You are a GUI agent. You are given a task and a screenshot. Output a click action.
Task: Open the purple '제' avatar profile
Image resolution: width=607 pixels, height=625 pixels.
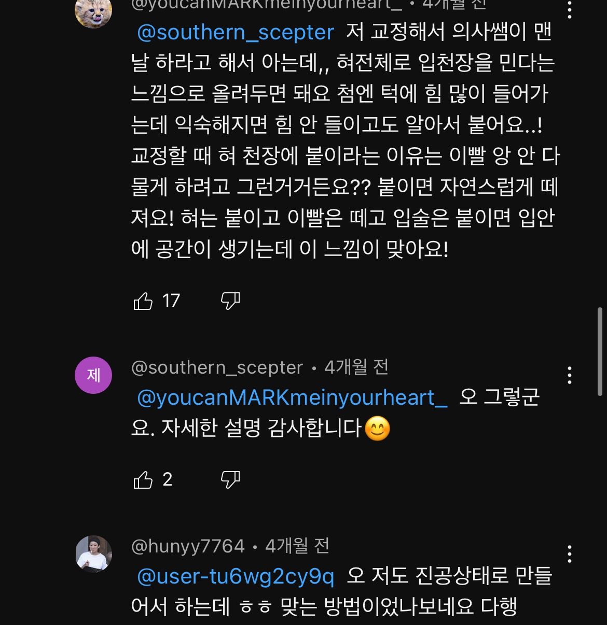click(93, 375)
